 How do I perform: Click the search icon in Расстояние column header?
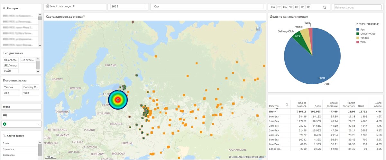(x=287, y=105)
